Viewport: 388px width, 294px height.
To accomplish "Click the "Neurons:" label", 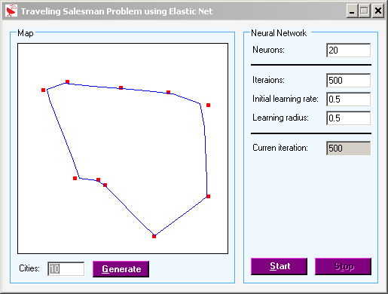I will pyautogui.click(x=268, y=50).
